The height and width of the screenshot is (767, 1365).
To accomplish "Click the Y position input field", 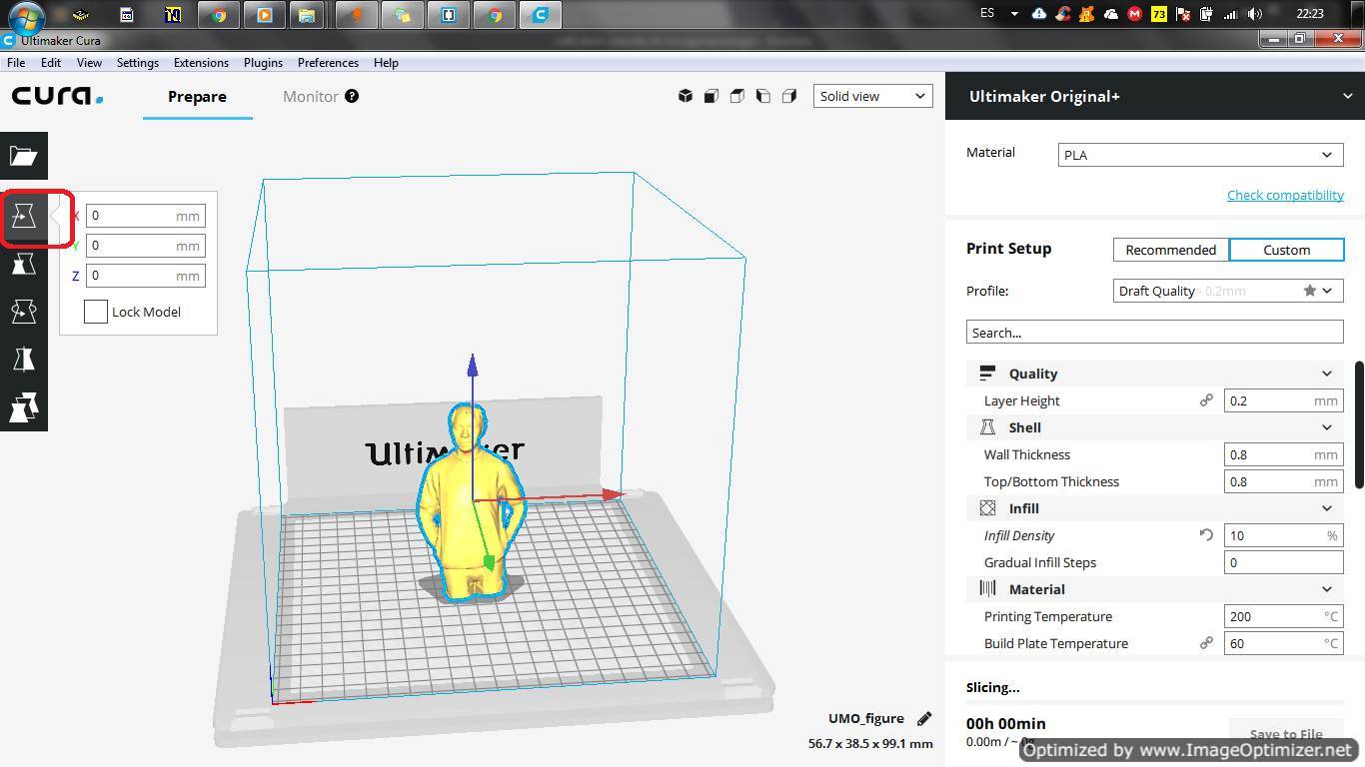I will pyautogui.click(x=145, y=246).
